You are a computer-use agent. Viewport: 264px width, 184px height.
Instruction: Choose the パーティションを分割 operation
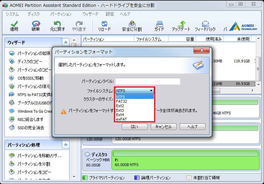point(30,164)
